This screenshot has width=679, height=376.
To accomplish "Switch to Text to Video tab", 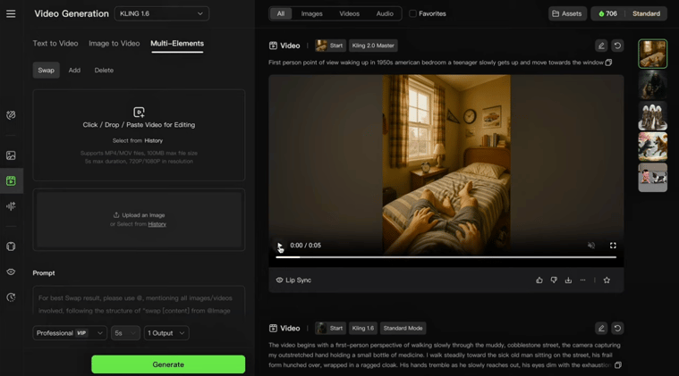I will click(x=55, y=43).
